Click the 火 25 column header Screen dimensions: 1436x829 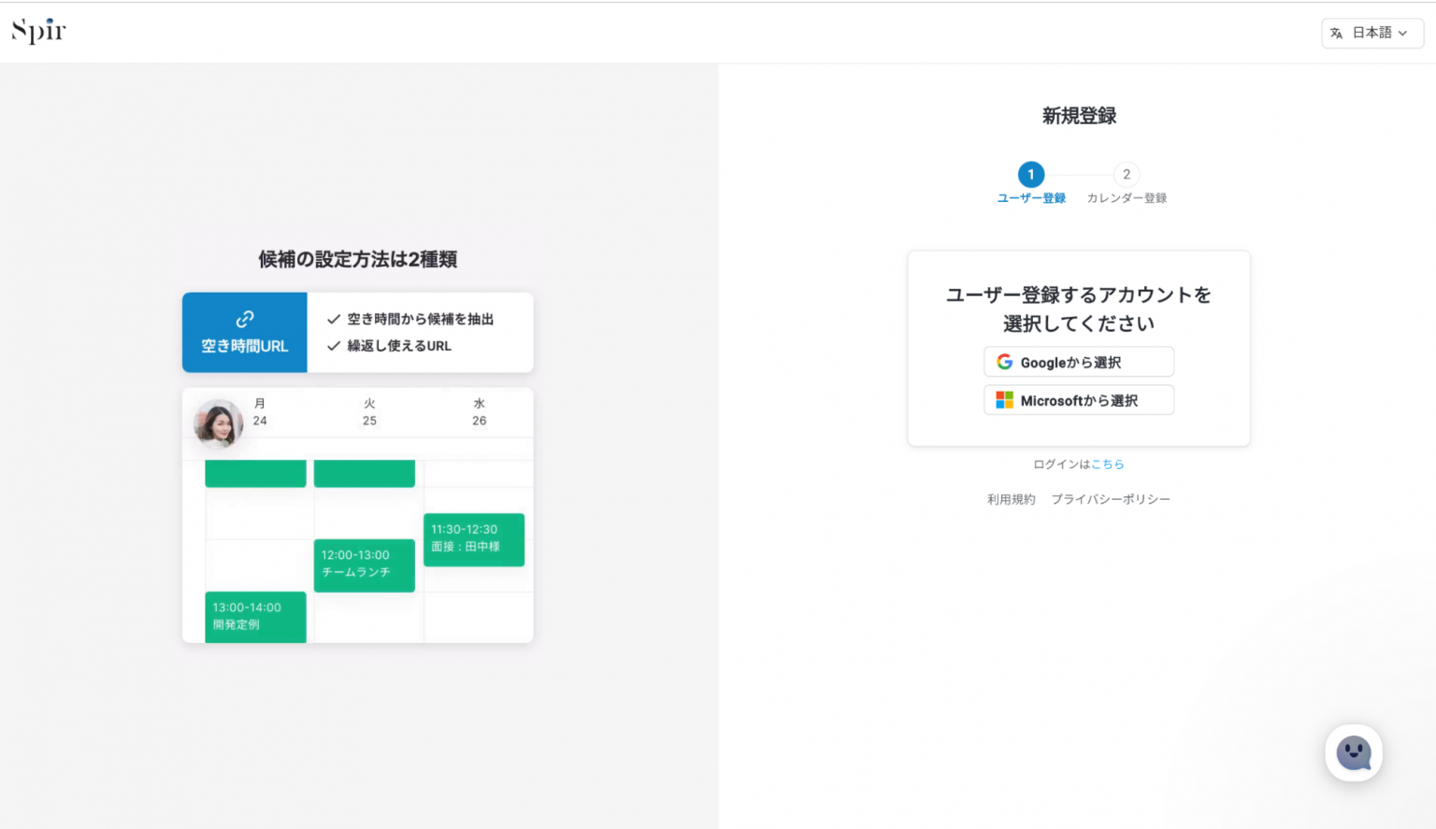tap(368, 411)
